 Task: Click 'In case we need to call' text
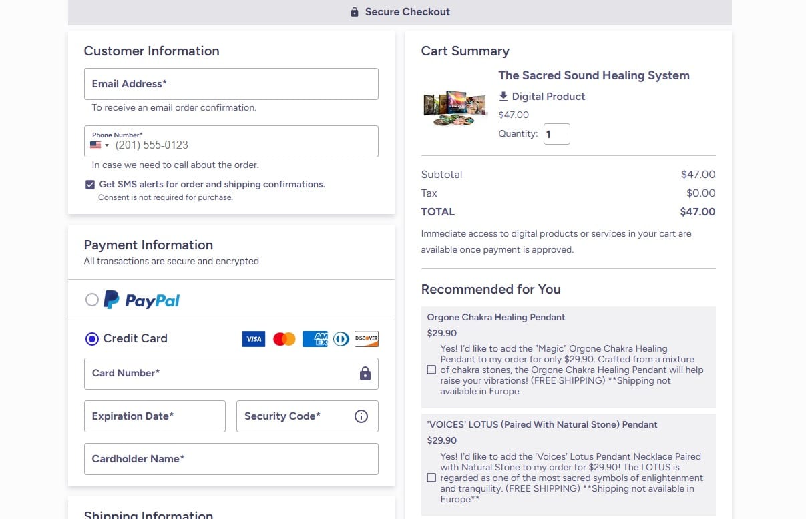tap(175, 165)
